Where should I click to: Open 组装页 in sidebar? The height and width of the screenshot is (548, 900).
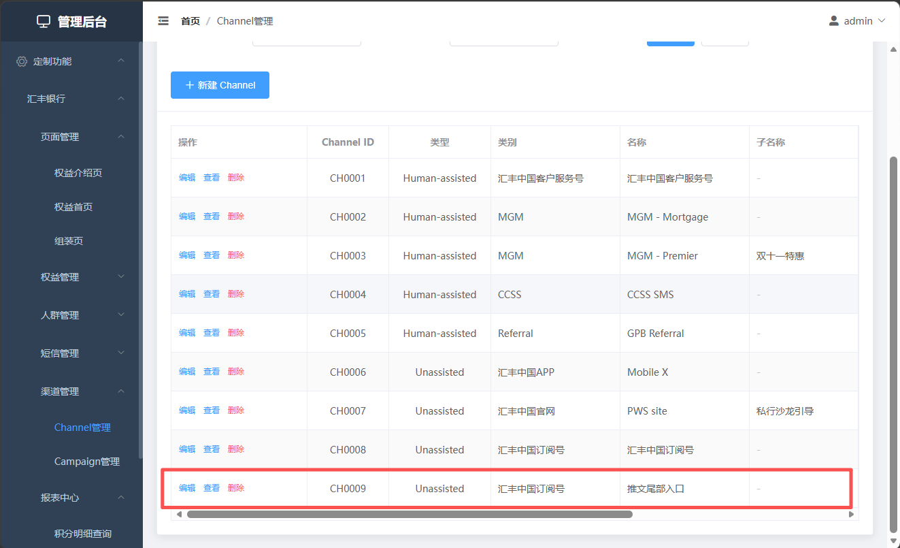(x=69, y=241)
